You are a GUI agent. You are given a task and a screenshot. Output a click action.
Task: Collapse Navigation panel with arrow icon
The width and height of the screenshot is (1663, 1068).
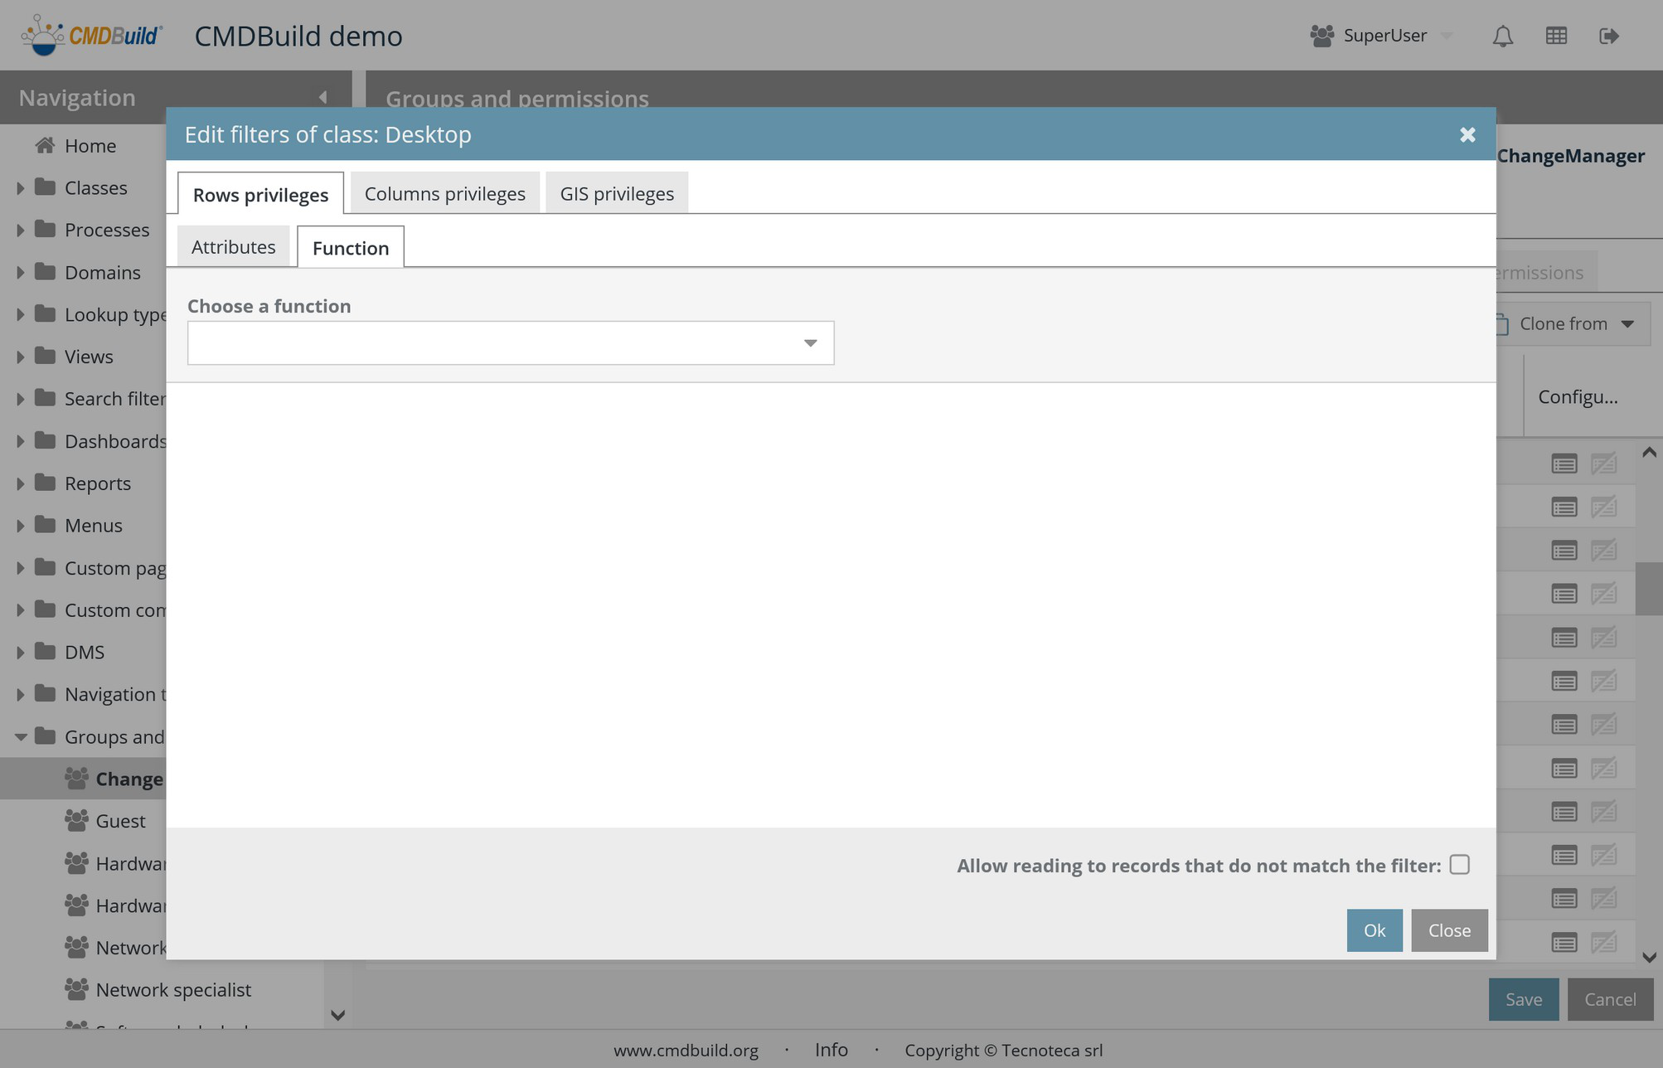(x=323, y=98)
